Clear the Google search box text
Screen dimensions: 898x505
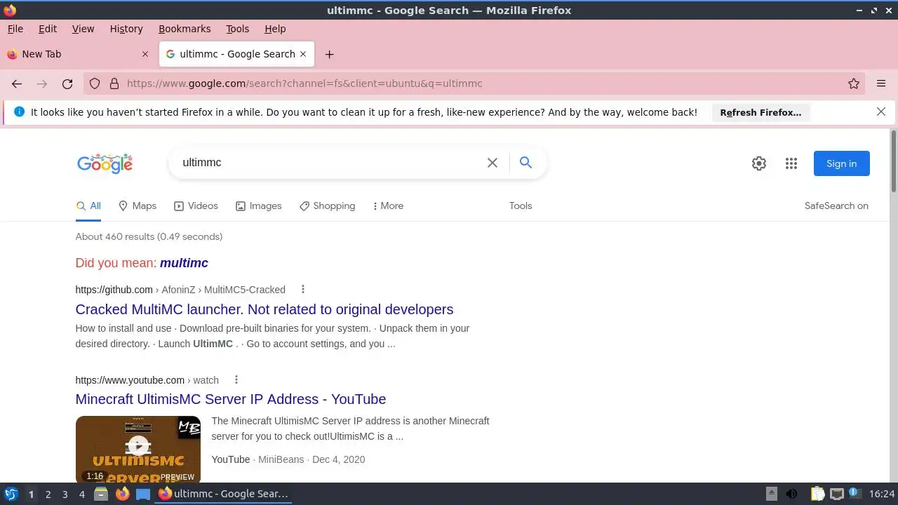pyautogui.click(x=492, y=163)
